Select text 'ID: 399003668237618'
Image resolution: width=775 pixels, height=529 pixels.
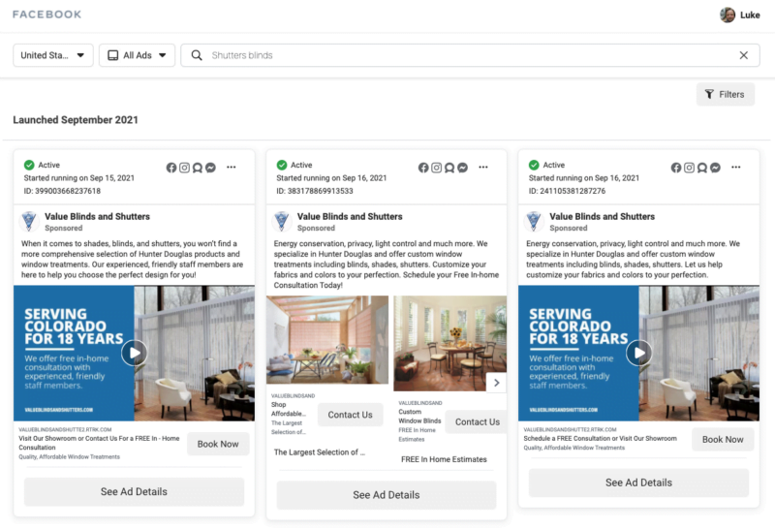click(x=62, y=191)
